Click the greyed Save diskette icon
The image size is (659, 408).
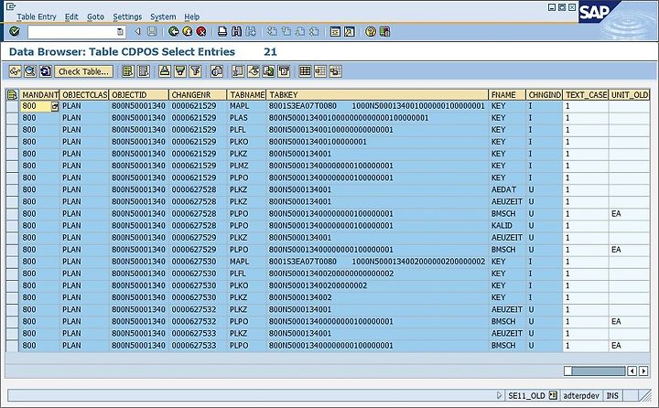point(152,31)
